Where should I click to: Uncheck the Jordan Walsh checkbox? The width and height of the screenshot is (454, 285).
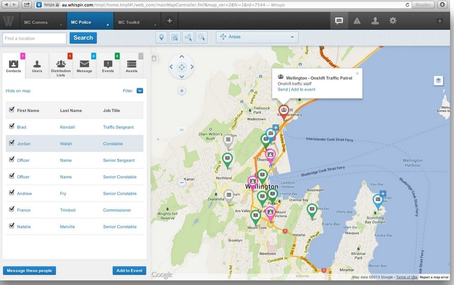pyautogui.click(x=12, y=142)
